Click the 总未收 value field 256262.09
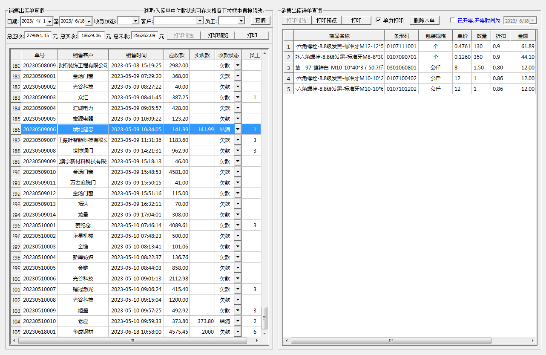 [x=144, y=36]
